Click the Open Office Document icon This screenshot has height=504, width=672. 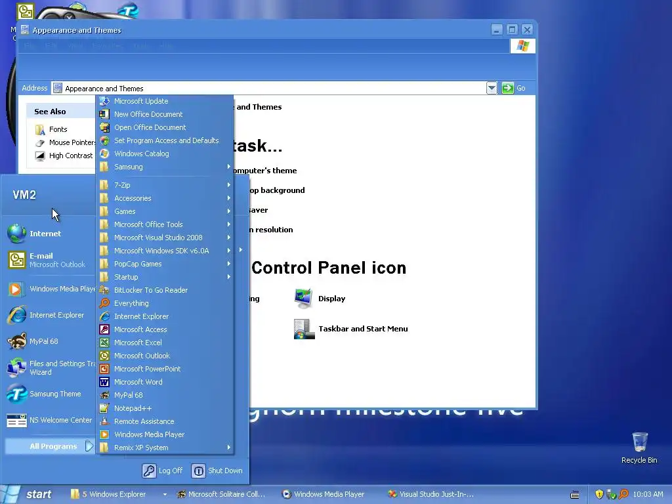(104, 127)
